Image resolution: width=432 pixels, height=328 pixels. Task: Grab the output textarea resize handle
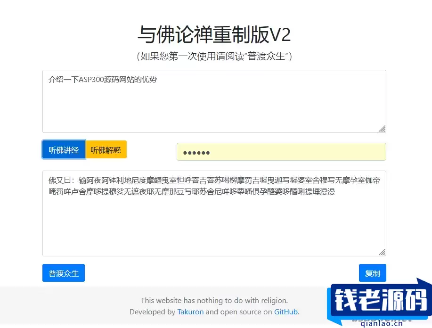pos(382,252)
